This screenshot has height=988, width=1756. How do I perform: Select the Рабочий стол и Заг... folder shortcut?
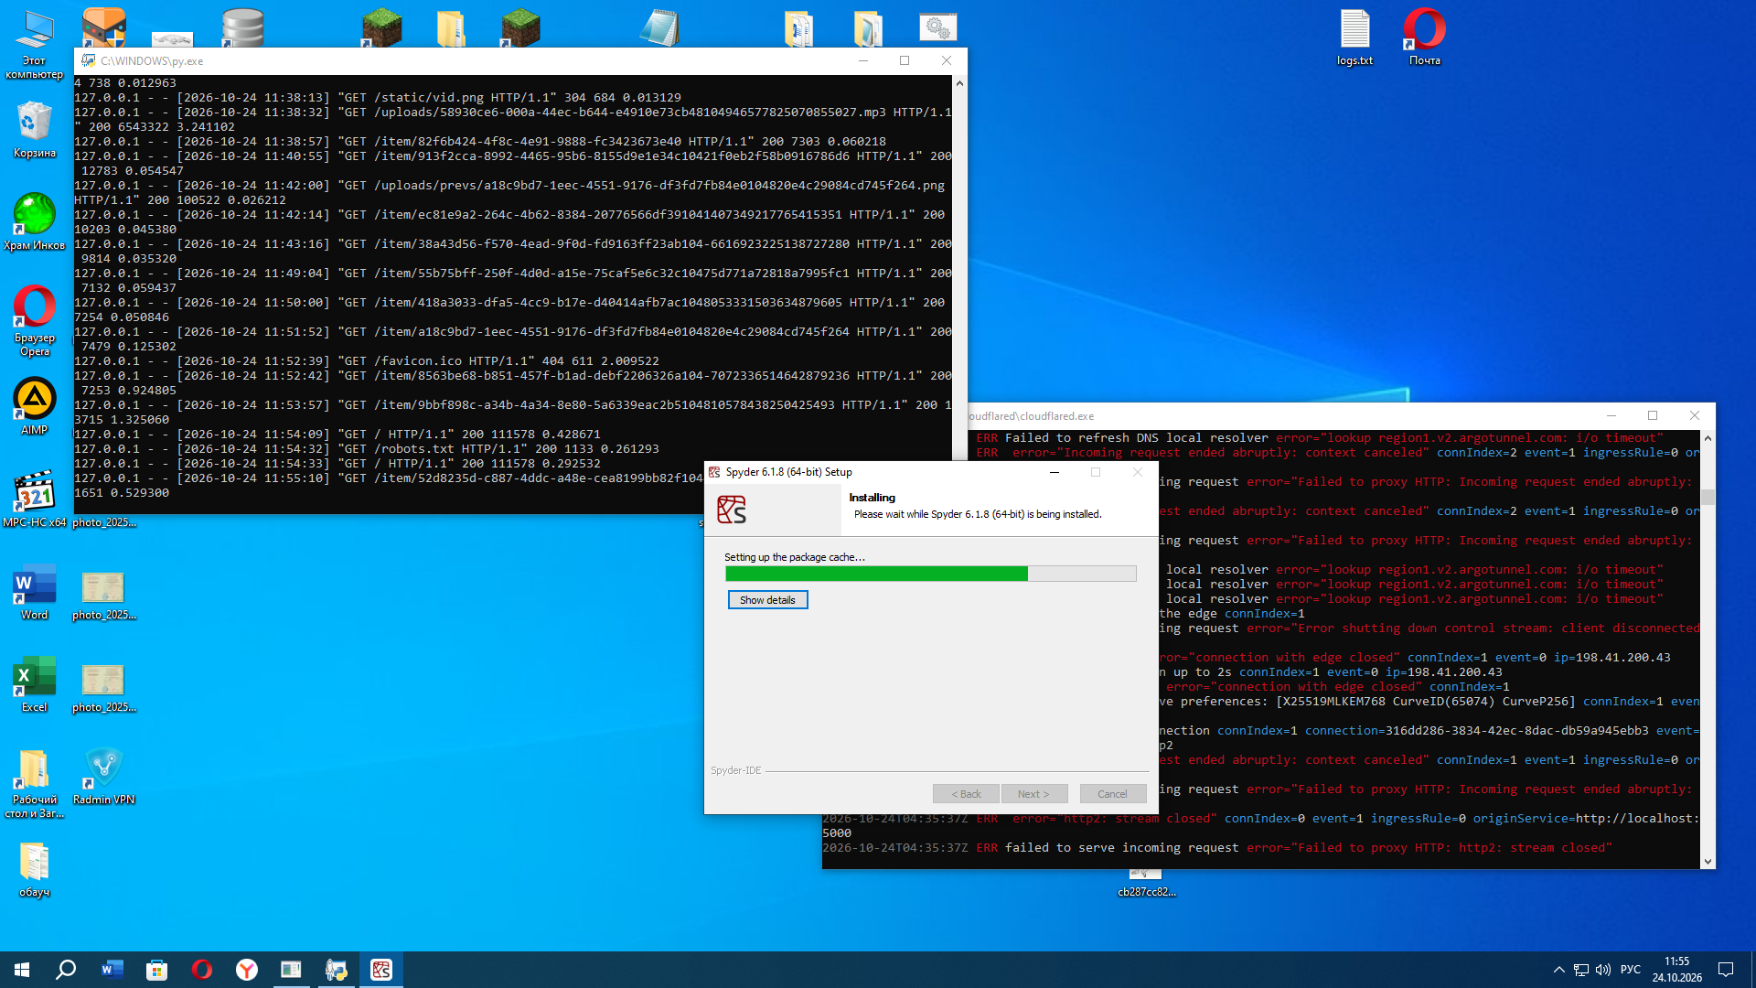pyautogui.click(x=35, y=783)
